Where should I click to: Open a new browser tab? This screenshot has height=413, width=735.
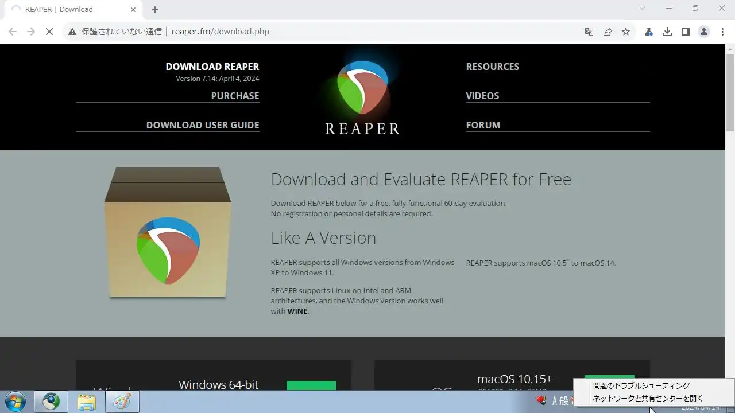pyautogui.click(x=155, y=10)
